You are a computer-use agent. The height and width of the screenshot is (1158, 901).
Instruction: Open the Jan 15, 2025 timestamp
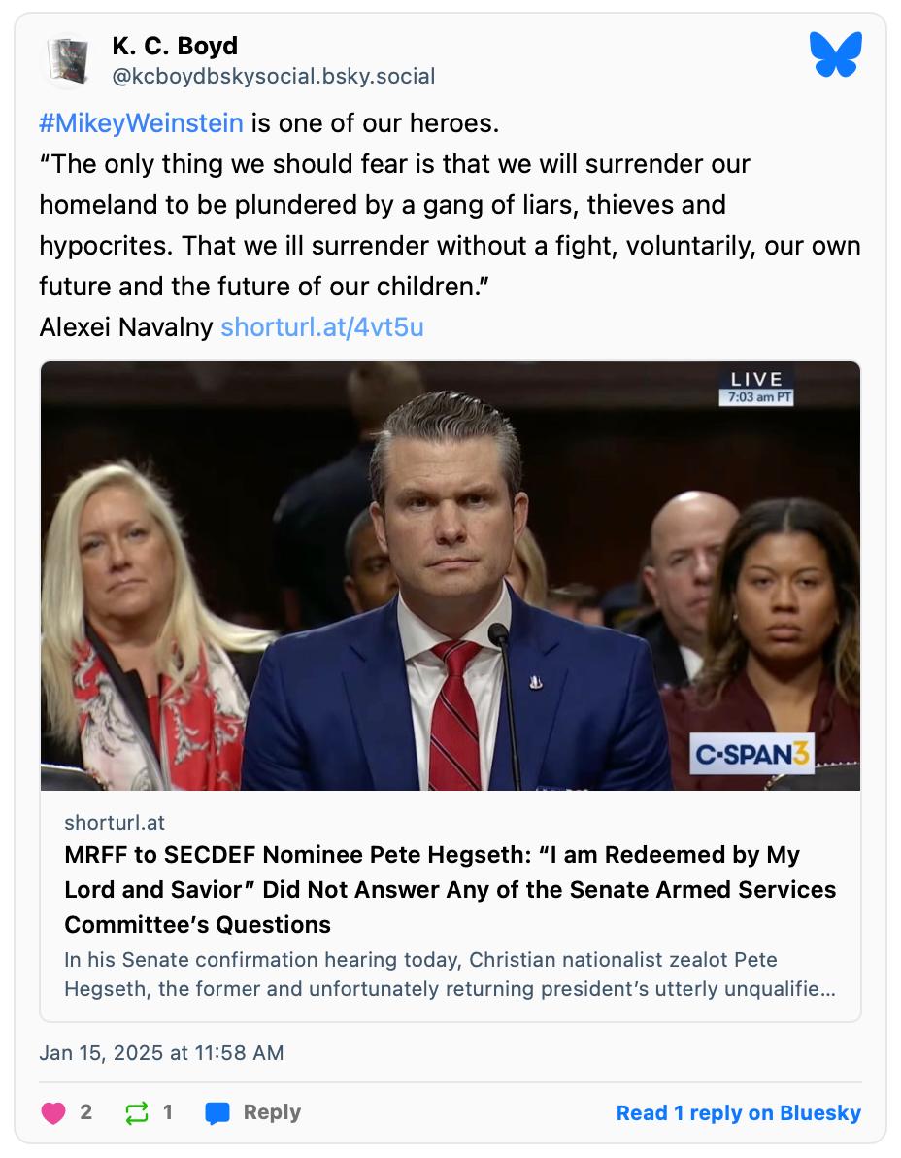(x=161, y=1052)
